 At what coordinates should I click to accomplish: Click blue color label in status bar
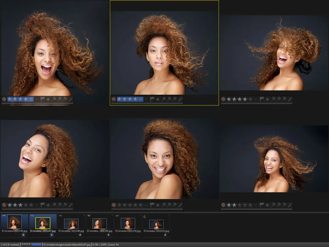(x=36, y=244)
